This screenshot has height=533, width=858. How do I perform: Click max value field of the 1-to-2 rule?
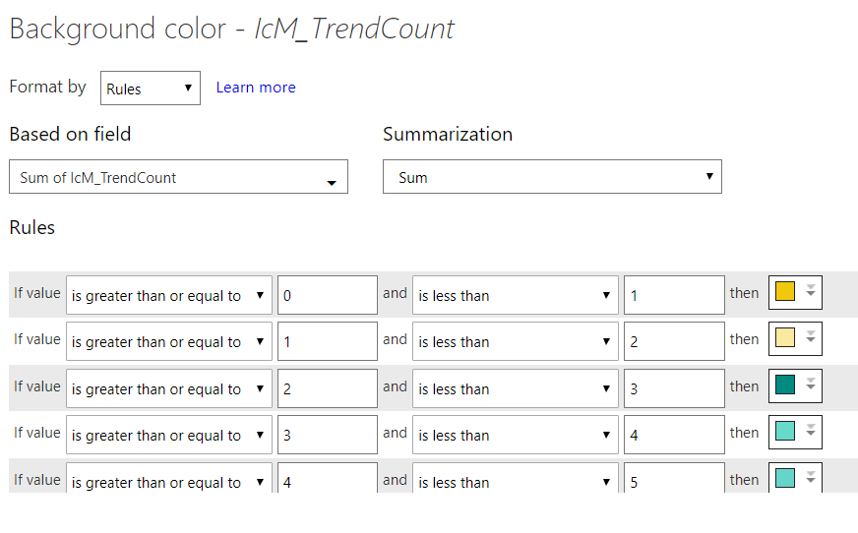[x=674, y=341]
